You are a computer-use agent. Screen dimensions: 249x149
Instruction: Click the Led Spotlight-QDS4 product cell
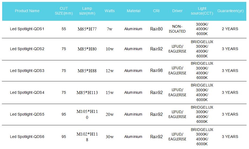click(27, 93)
